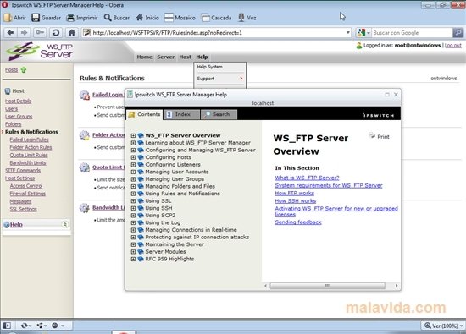Screen dimensions: 466x334
Task: Expand the Configuring Hosts tree node
Action: tap(133, 157)
